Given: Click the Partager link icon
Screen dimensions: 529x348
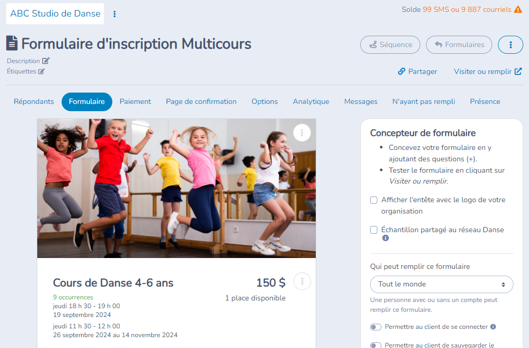Looking at the screenshot, I should [402, 71].
